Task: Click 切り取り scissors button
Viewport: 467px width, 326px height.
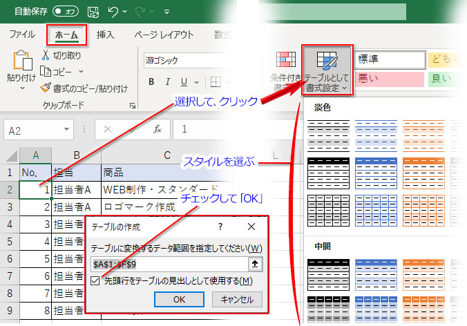Action: pyautogui.click(x=61, y=55)
